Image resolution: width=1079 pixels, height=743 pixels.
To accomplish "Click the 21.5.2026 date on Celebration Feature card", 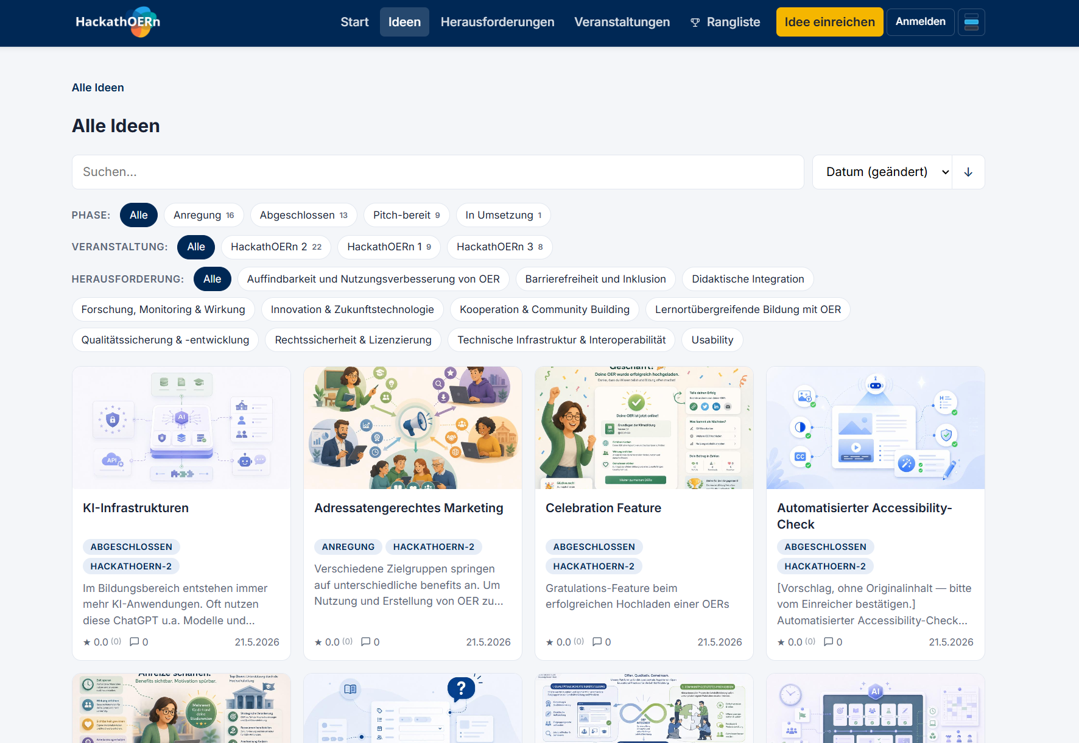I will click(720, 642).
